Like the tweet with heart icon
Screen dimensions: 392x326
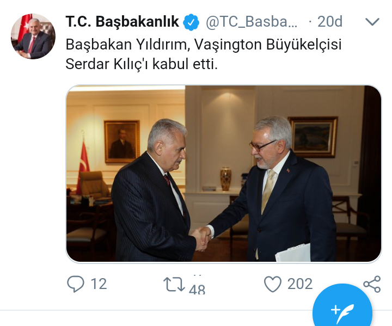coord(273,284)
